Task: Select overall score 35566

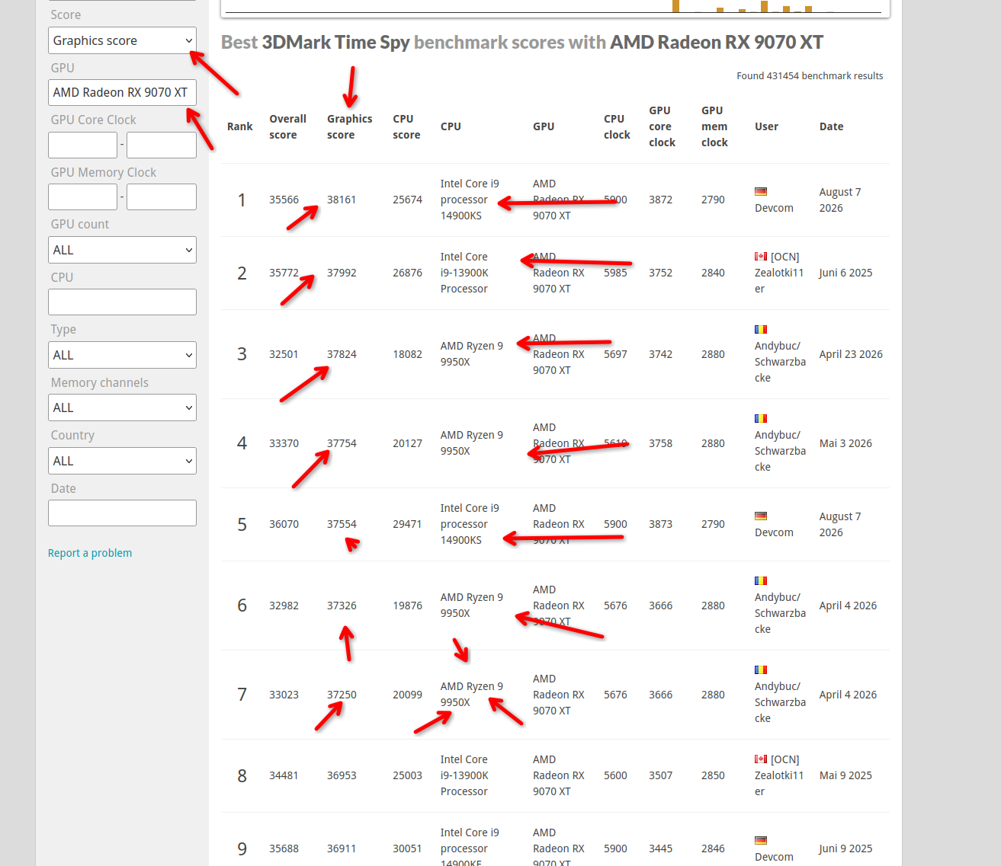Action: pos(284,200)
